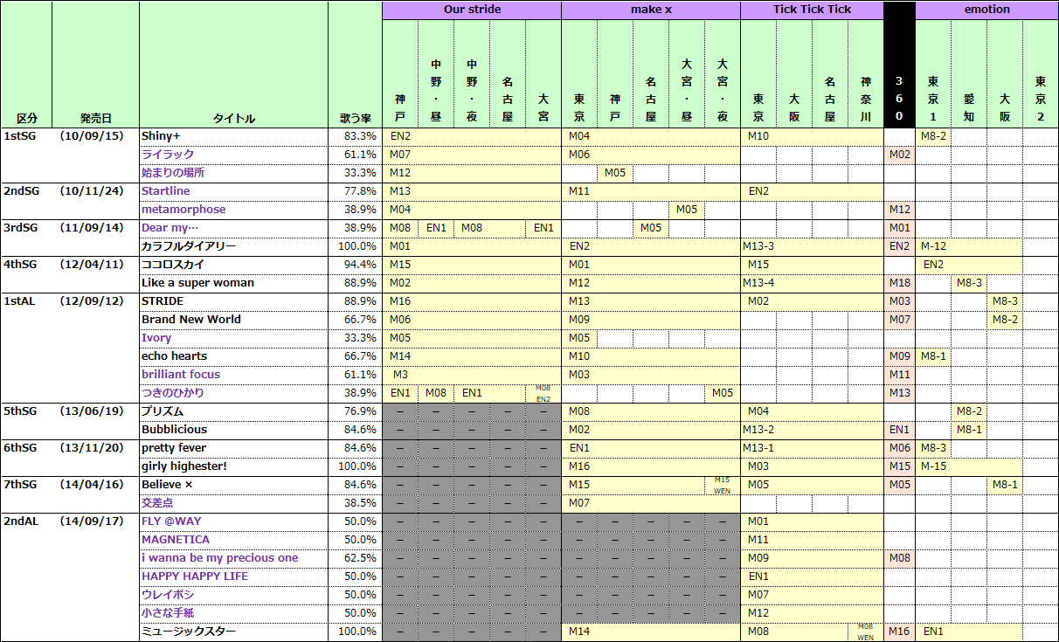
Task: Click the "愛知" venue header
Action: [x=969, y=73]
